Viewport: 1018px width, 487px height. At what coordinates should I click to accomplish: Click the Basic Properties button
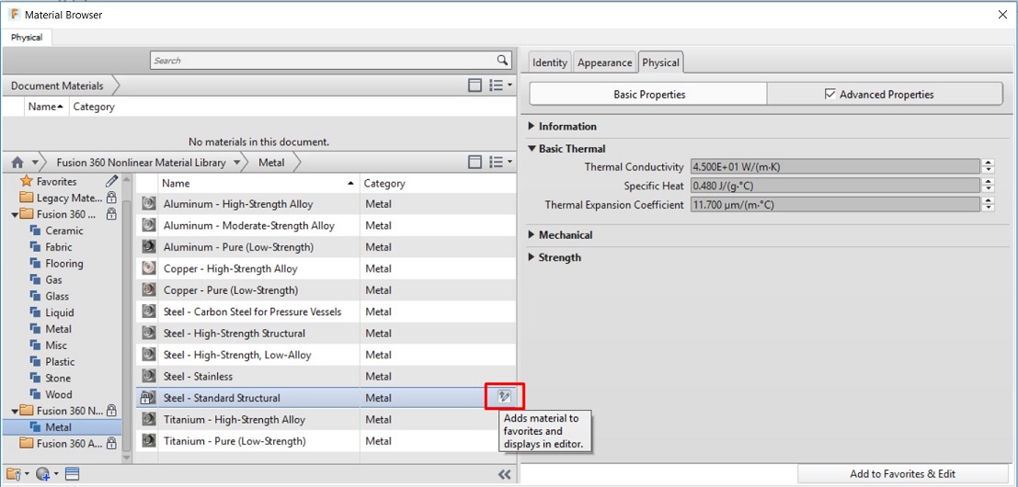(649, 94)
